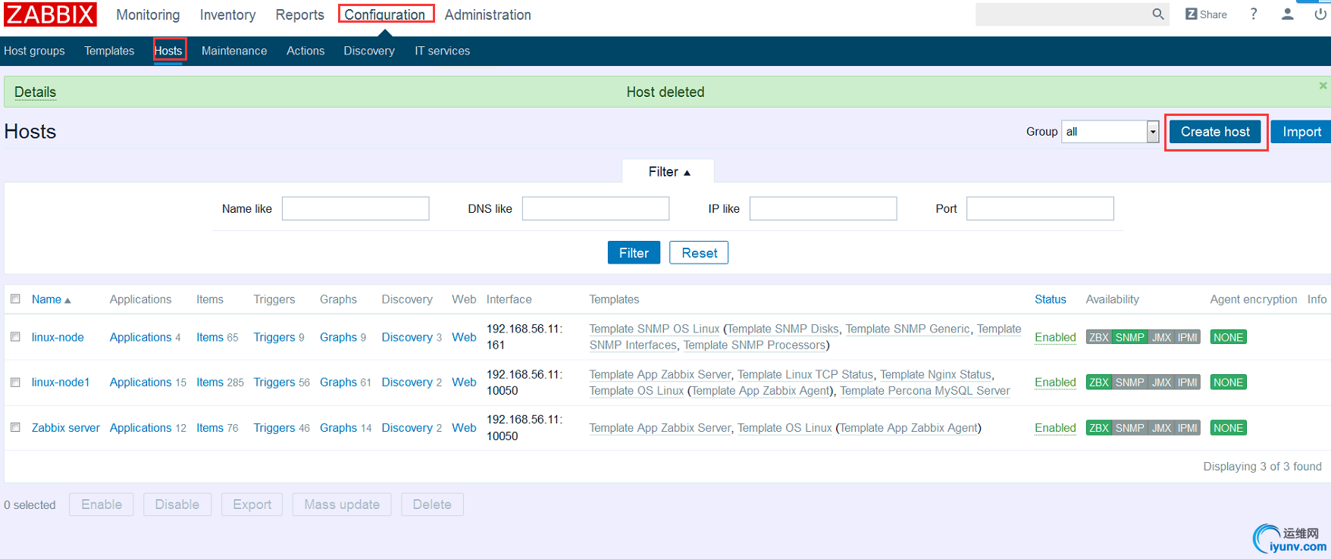Toggle Enabled status for linux-node
This screenshot has height=559, width=1331.
coord(1055,337)
